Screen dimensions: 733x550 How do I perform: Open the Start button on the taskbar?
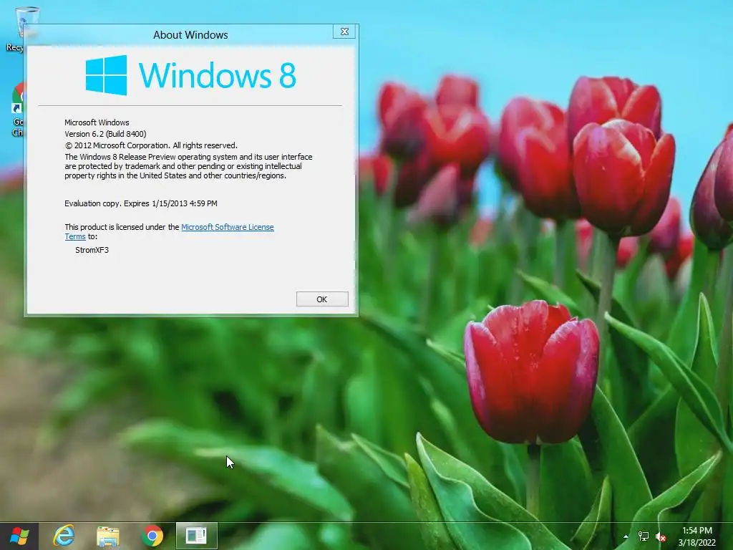pos(19,536)
